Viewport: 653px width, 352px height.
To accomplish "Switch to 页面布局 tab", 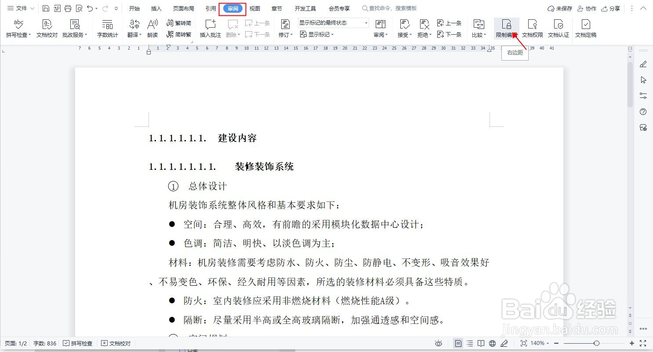I will pyautogui.click(x=183, y=8).
